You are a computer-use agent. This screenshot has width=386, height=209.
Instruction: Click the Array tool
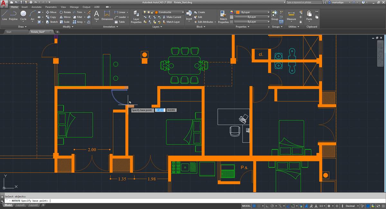click(x=78, y=22)
